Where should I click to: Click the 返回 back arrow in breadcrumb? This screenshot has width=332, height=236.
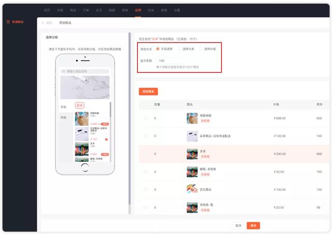click(43, 23)
